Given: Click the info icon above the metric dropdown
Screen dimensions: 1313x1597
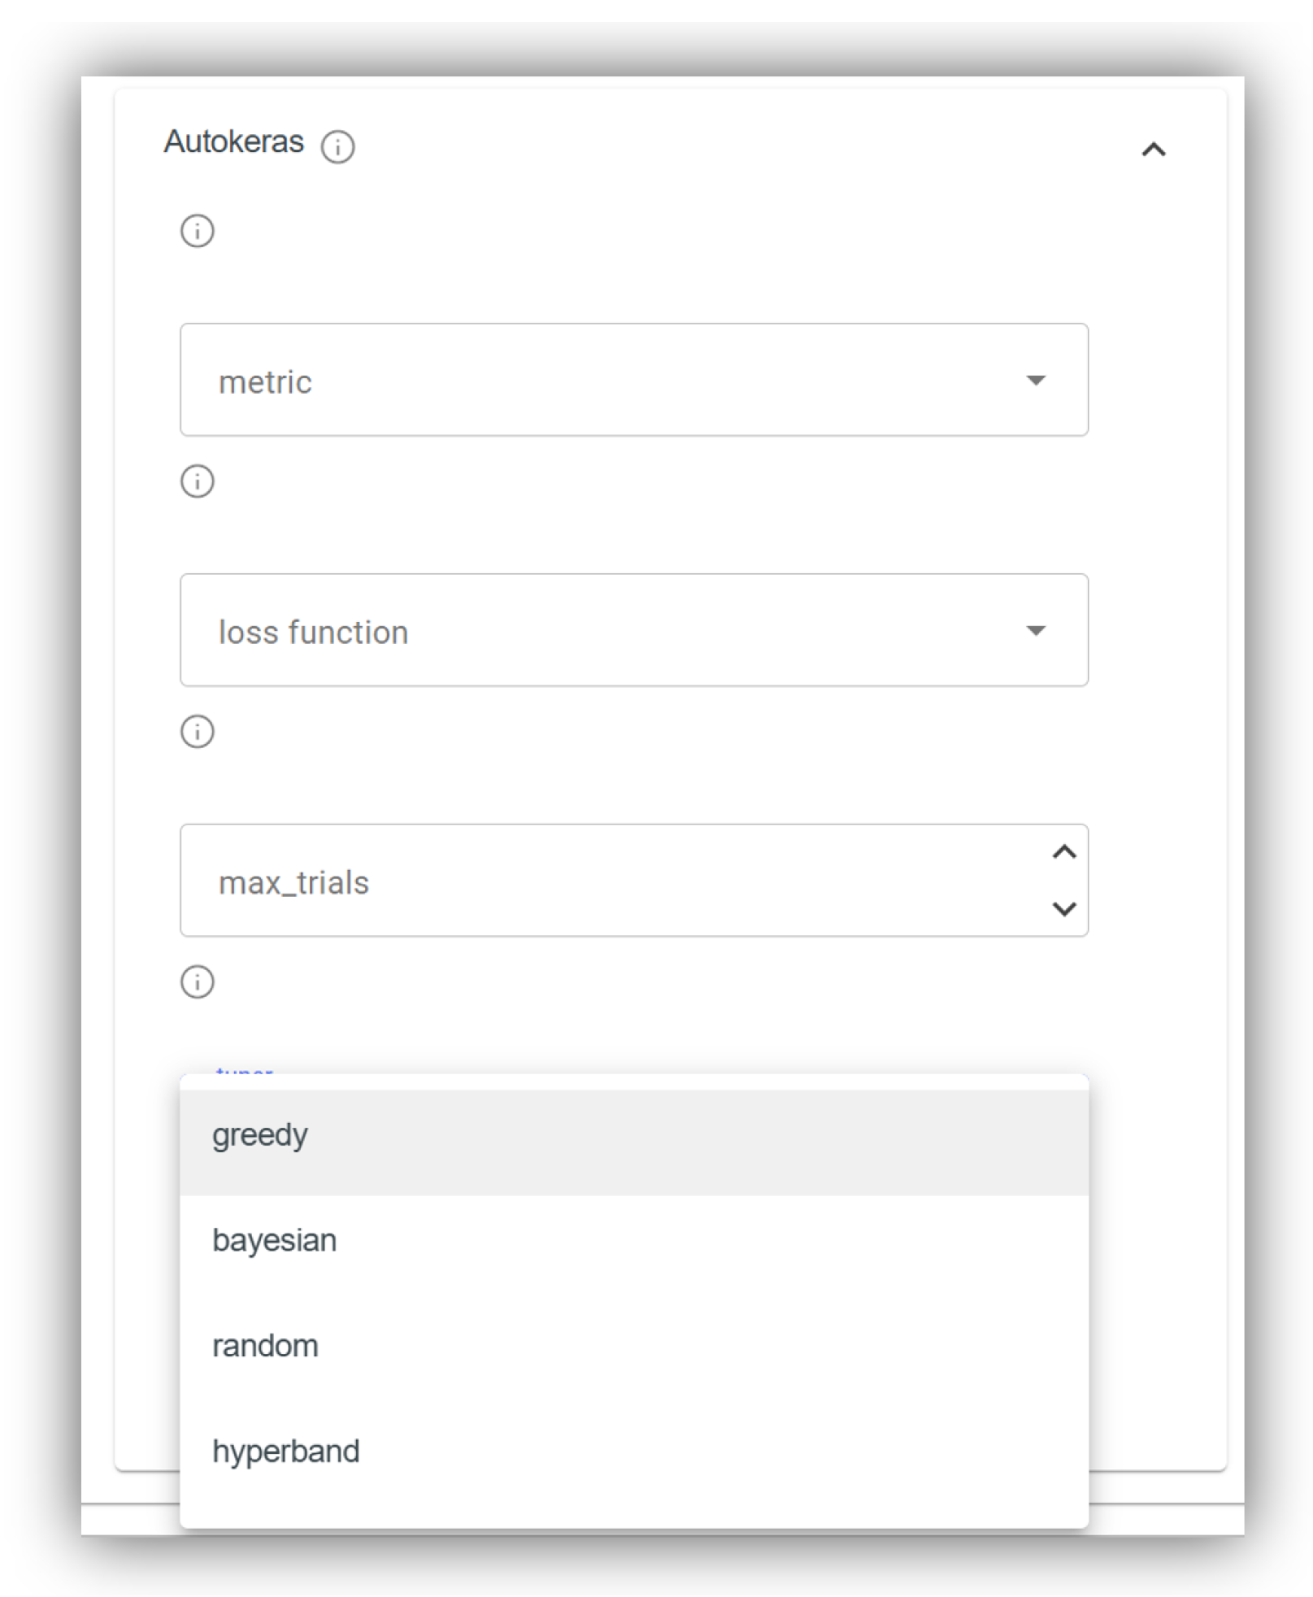Looking at the screenshot, I should pyautogui.click(x=196, y=232).
